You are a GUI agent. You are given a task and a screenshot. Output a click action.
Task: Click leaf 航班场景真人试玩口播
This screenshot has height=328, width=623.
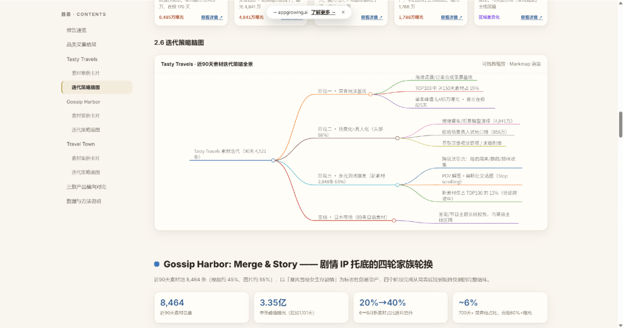tap(474, 132)
